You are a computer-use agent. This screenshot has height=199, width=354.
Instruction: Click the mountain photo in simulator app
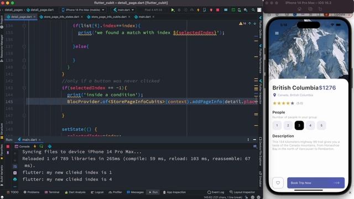pos(309,49)
